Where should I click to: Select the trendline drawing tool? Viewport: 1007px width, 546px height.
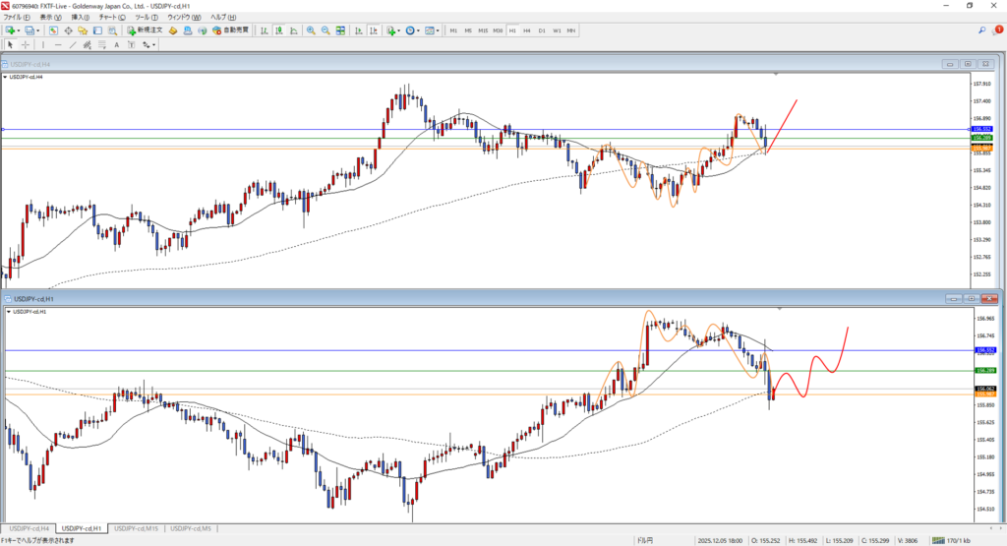click(x=74, y=44)
